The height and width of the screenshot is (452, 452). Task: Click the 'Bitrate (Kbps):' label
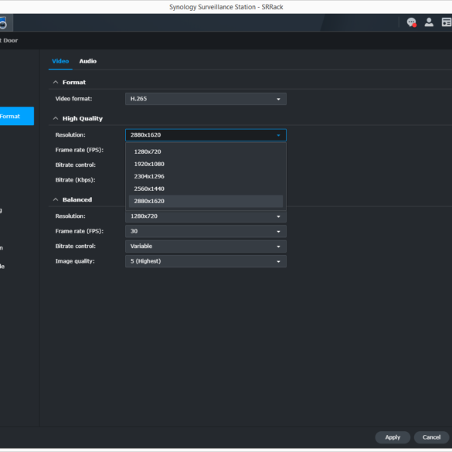[x=75, y=180]
